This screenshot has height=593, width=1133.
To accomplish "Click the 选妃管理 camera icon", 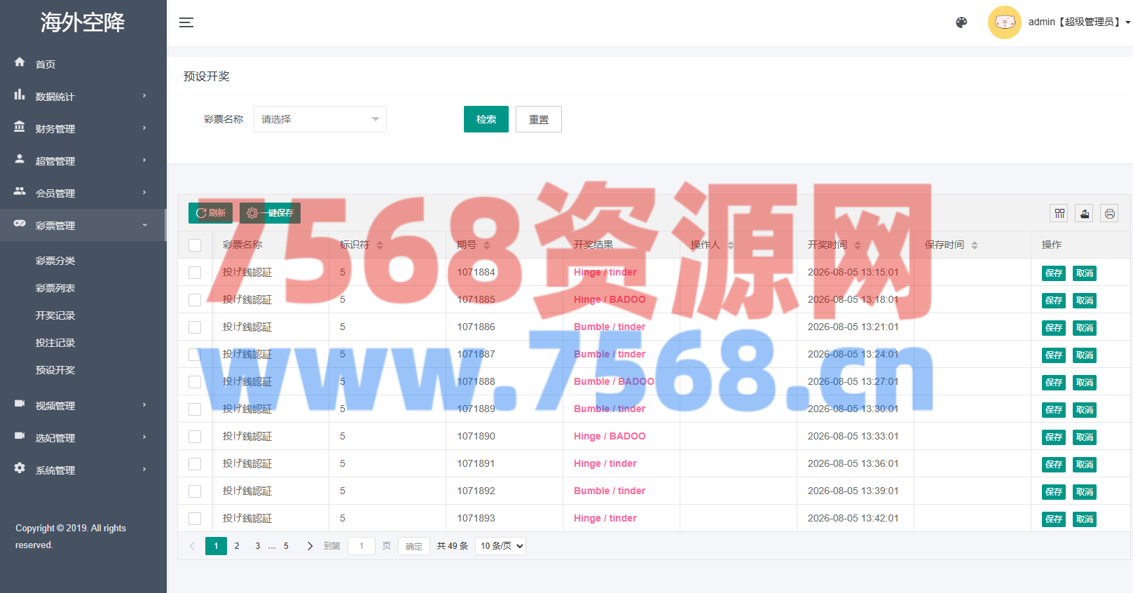I will pos(20,435).
